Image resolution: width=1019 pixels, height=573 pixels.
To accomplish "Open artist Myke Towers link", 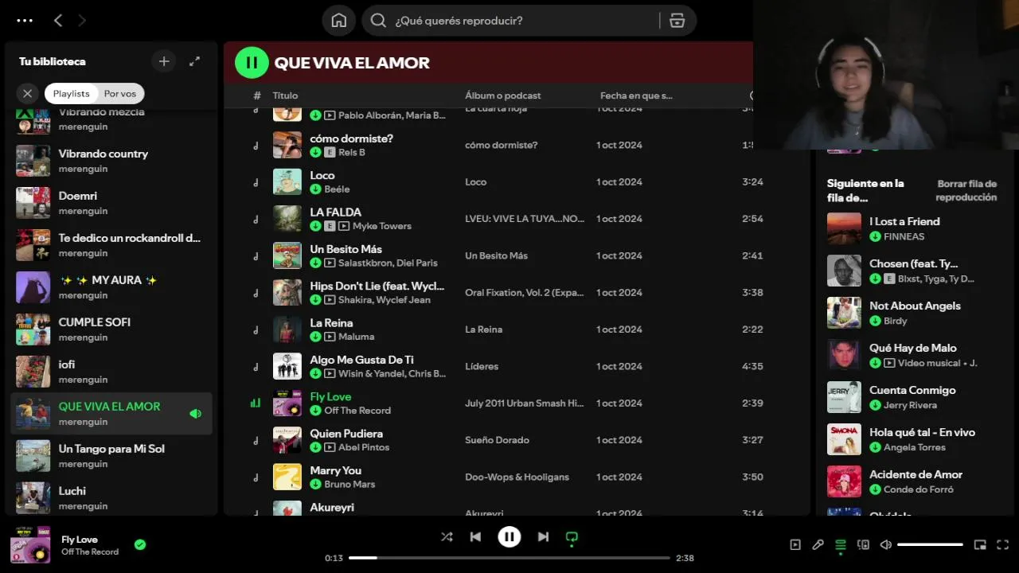I will pos(382,226).
